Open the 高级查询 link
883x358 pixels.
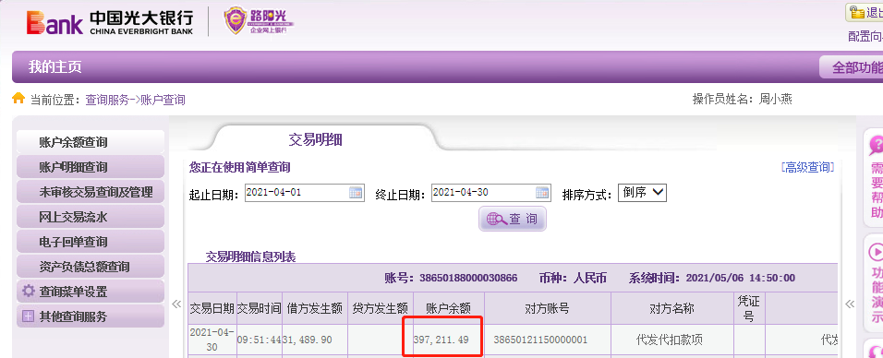coord(807,167)
